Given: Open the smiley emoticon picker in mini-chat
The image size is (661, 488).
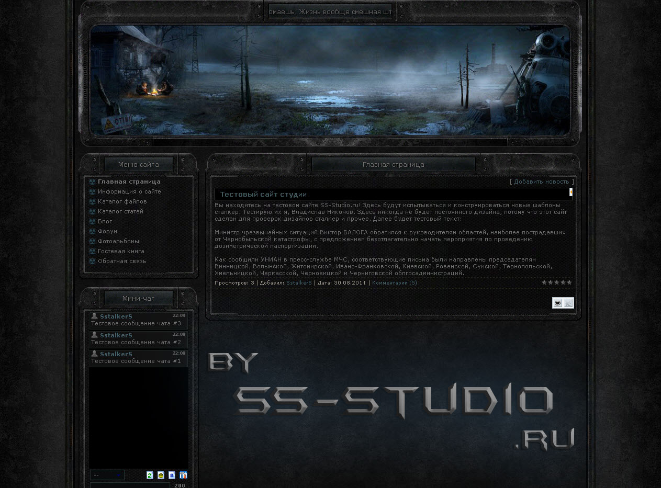Looking at the screenshot, I should click(161, 475).
